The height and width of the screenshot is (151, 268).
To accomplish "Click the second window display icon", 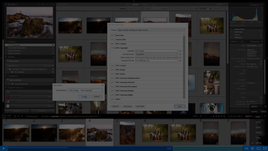I will pyautogui.click(x=9, y=116).
